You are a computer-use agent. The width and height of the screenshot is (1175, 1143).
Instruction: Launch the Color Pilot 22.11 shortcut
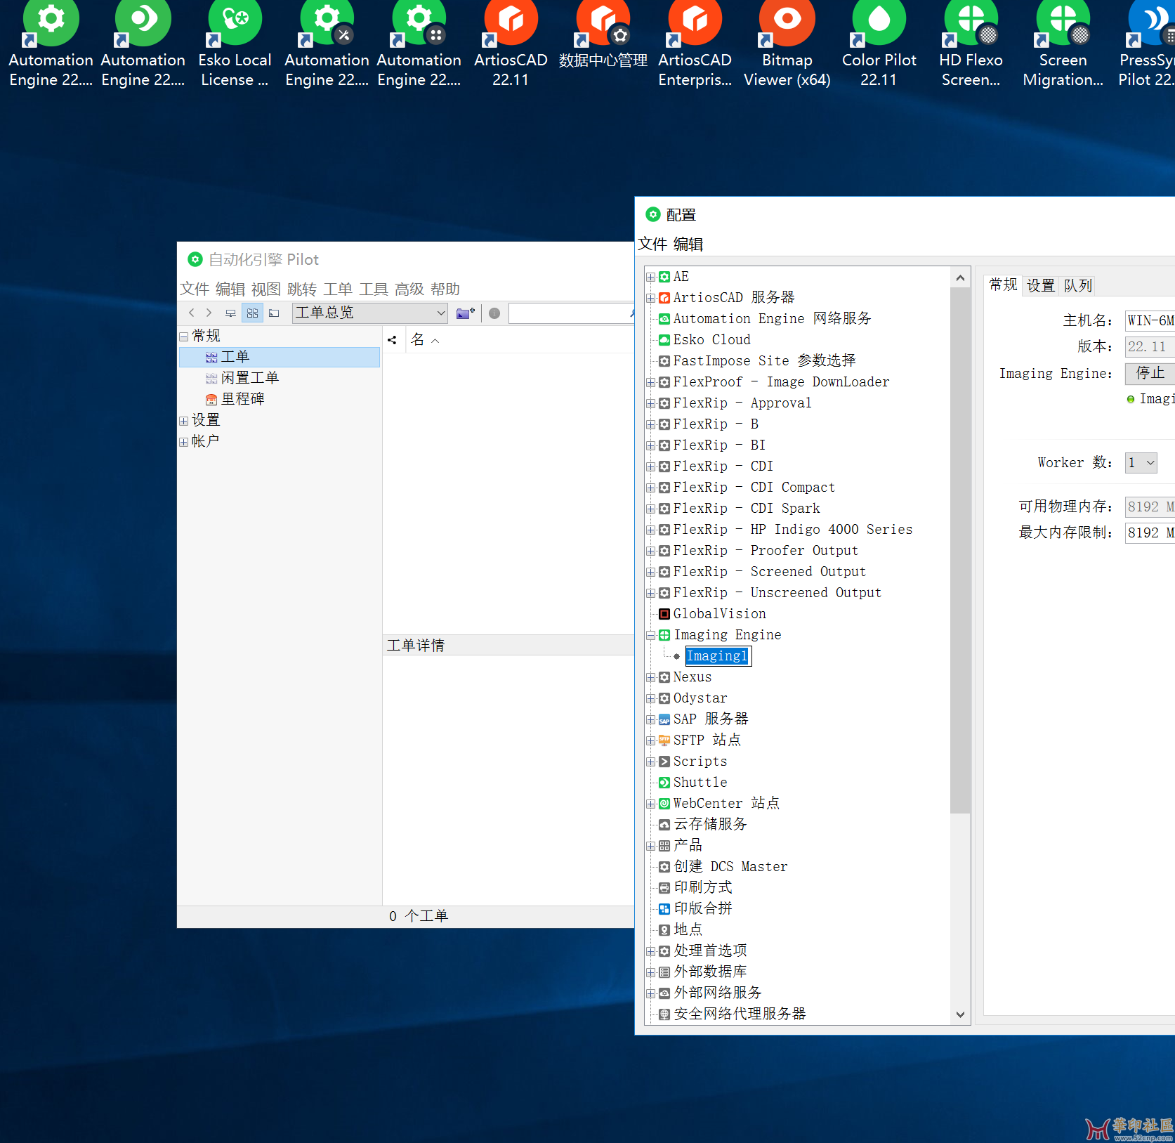pyautogui.click(x=879, y=44)
